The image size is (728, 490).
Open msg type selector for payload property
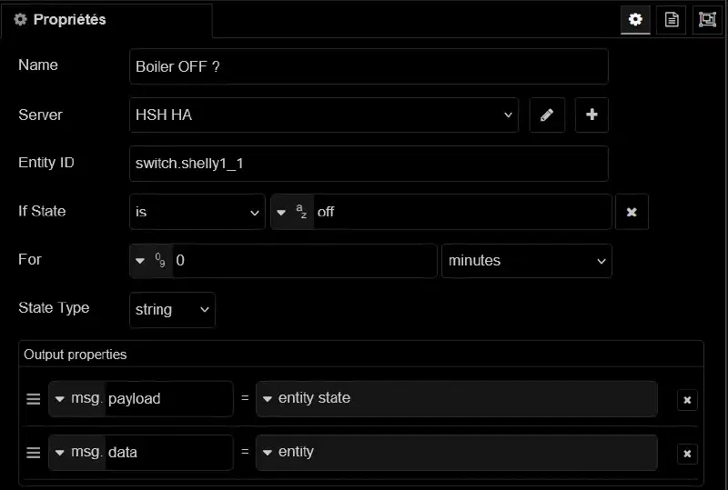point(77,398)
